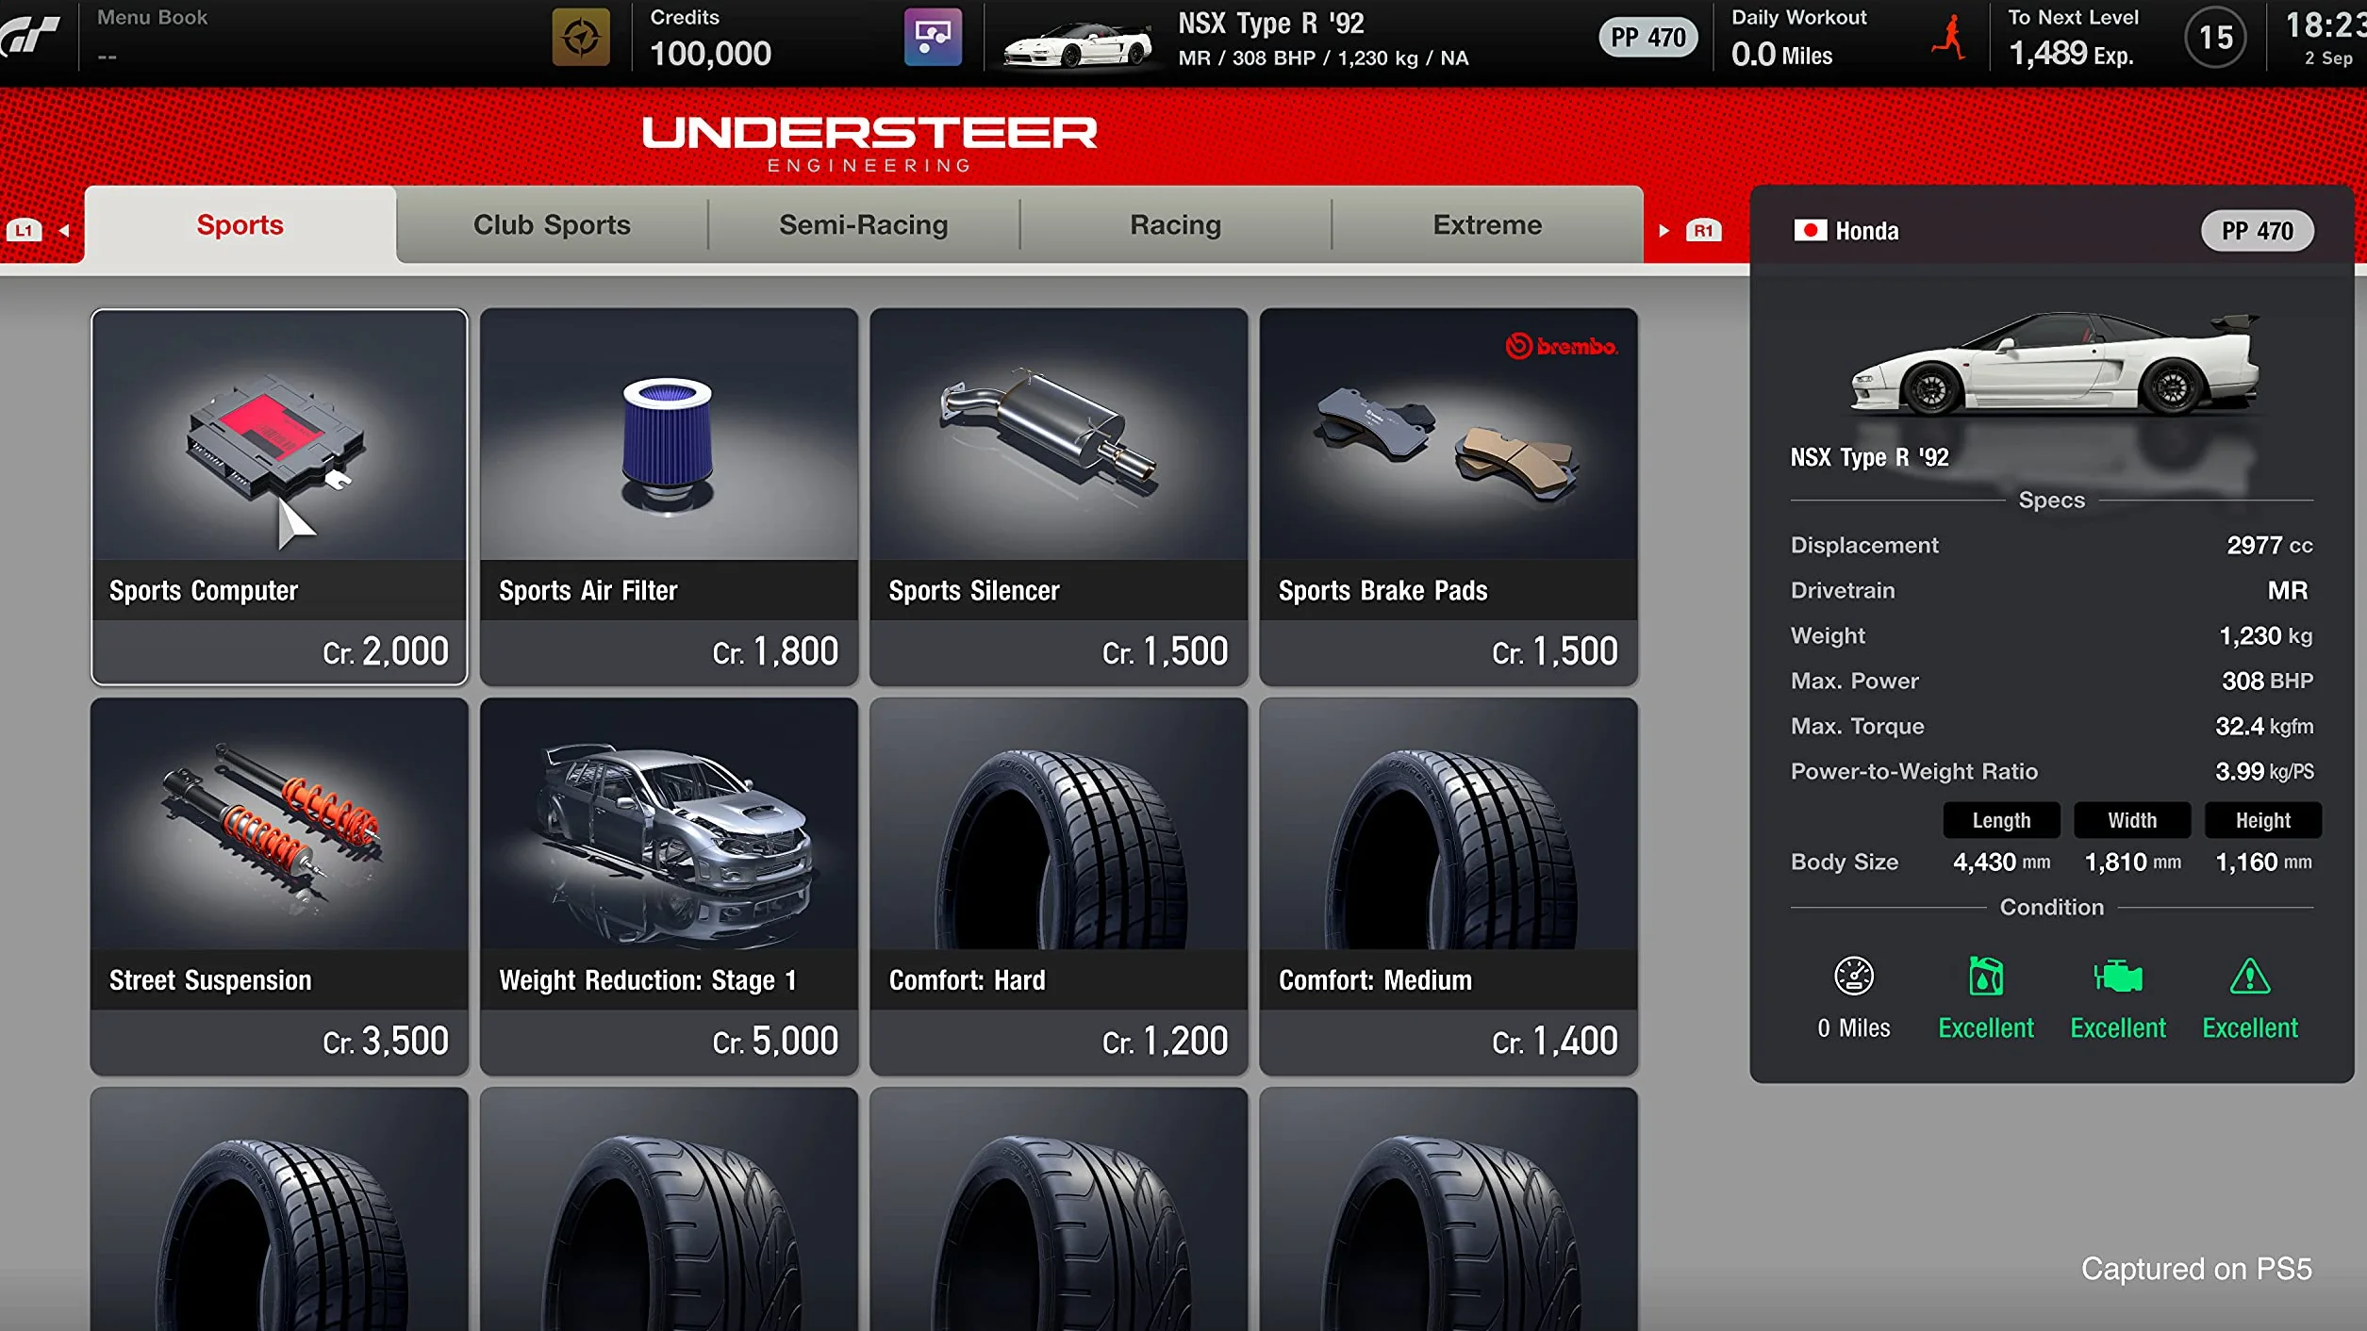Click the Displacement 2977 cc value
The height and width of the screenshot is (1331, 2367).
tap(2269, 545)
